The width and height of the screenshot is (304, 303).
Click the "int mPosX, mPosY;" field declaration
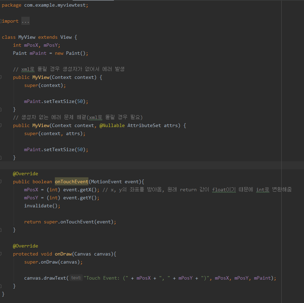pyautogui.click(x=37, y=45)
